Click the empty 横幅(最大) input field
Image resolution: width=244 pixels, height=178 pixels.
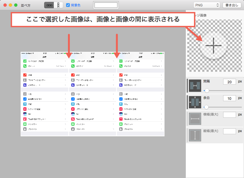pos(229,115)
